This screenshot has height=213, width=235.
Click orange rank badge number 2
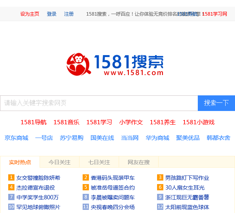86,177
